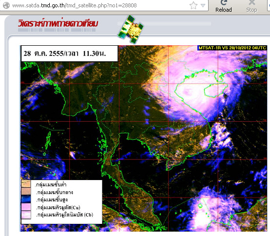
Task: Reload the satellite page
Action: point(224,6)
